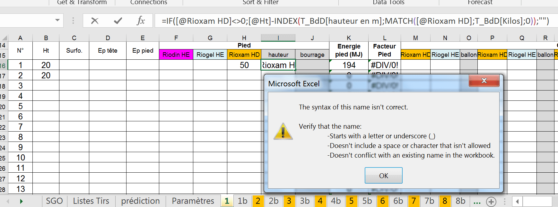Click OK in the Microsoft Excel dialog

click(x=383, y=176)
